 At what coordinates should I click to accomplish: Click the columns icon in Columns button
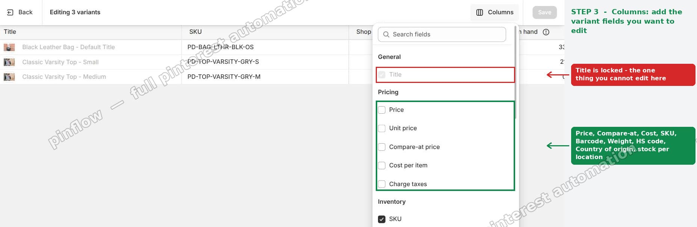pos(479,12)
